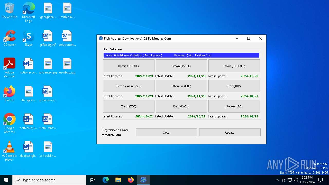
Task: Click the Rich Address Downloader taskbar icon
Action: [x=143, y=180]
